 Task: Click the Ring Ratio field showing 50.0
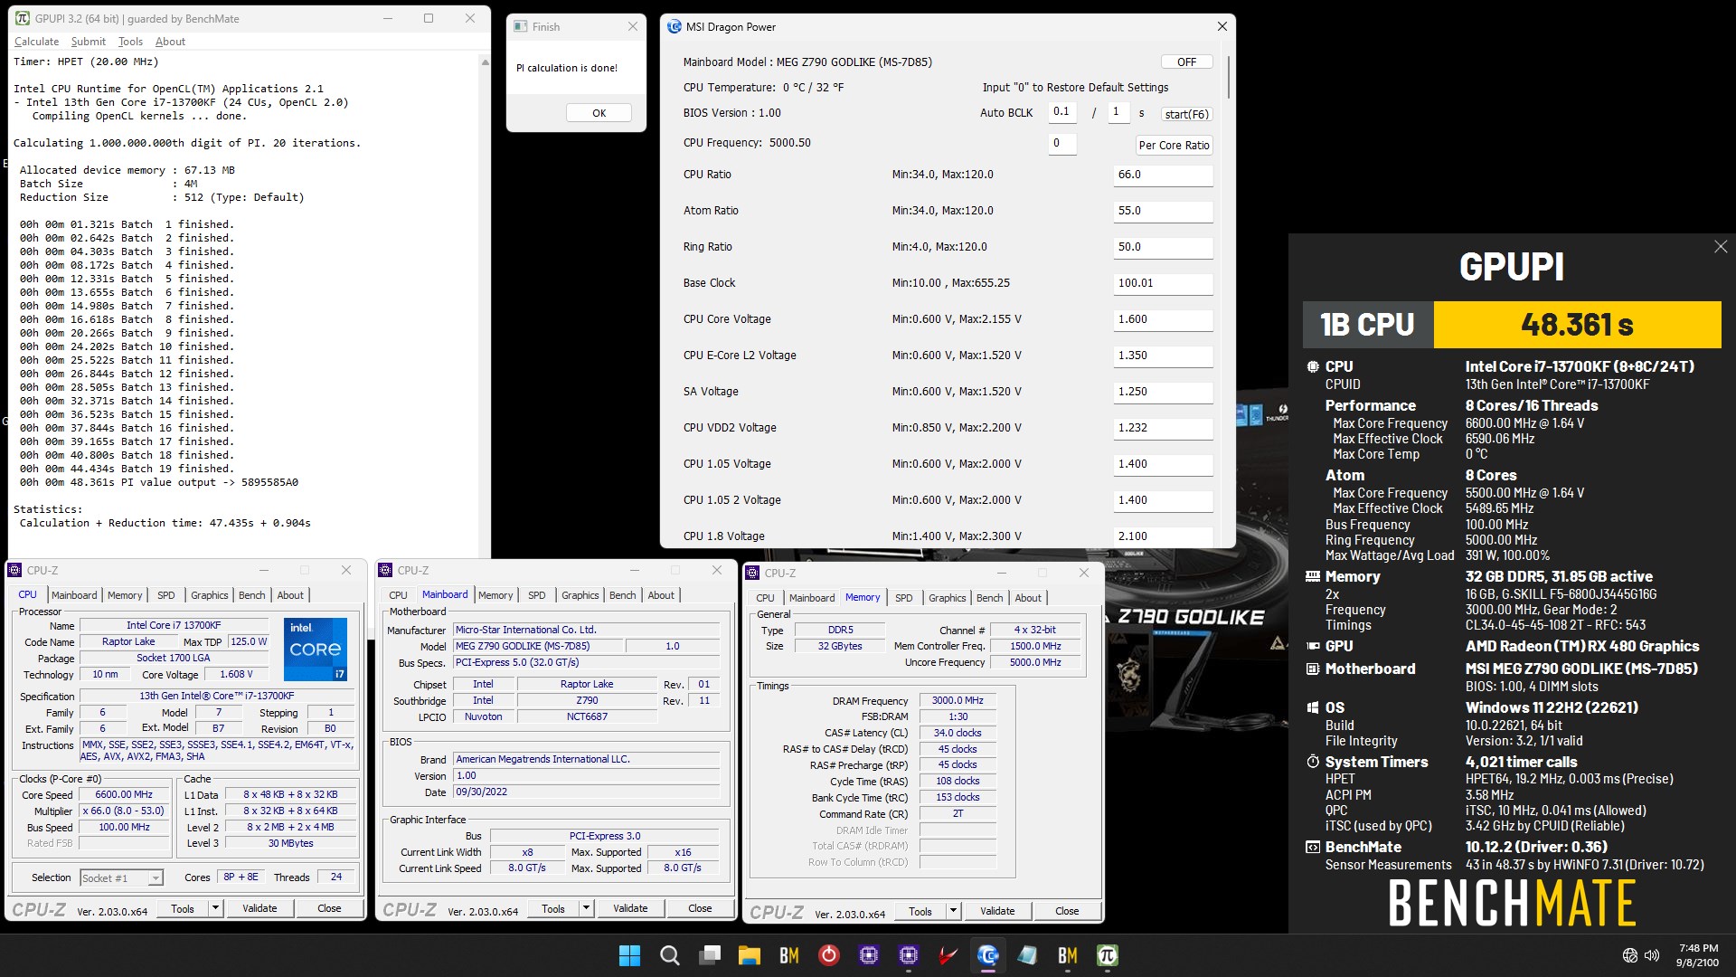click(1163, 247)
